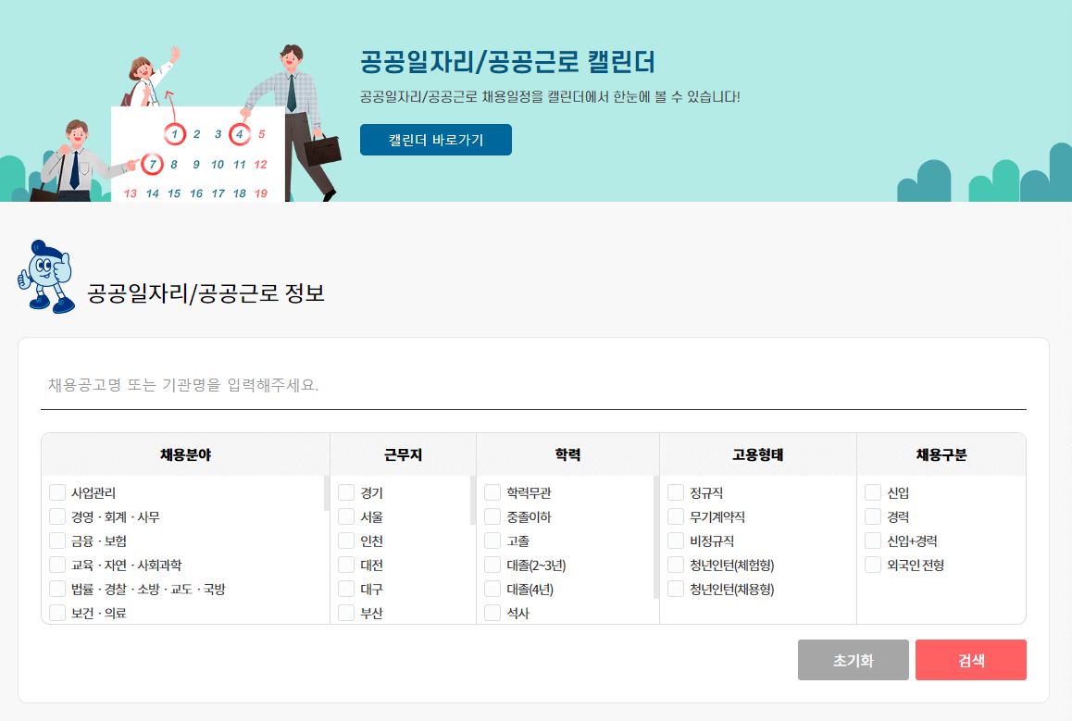Select the 금융·보험 job field checkbox
Image resolution: width=1072 pixels, height=721 pixels.
[x=56, y=541]
